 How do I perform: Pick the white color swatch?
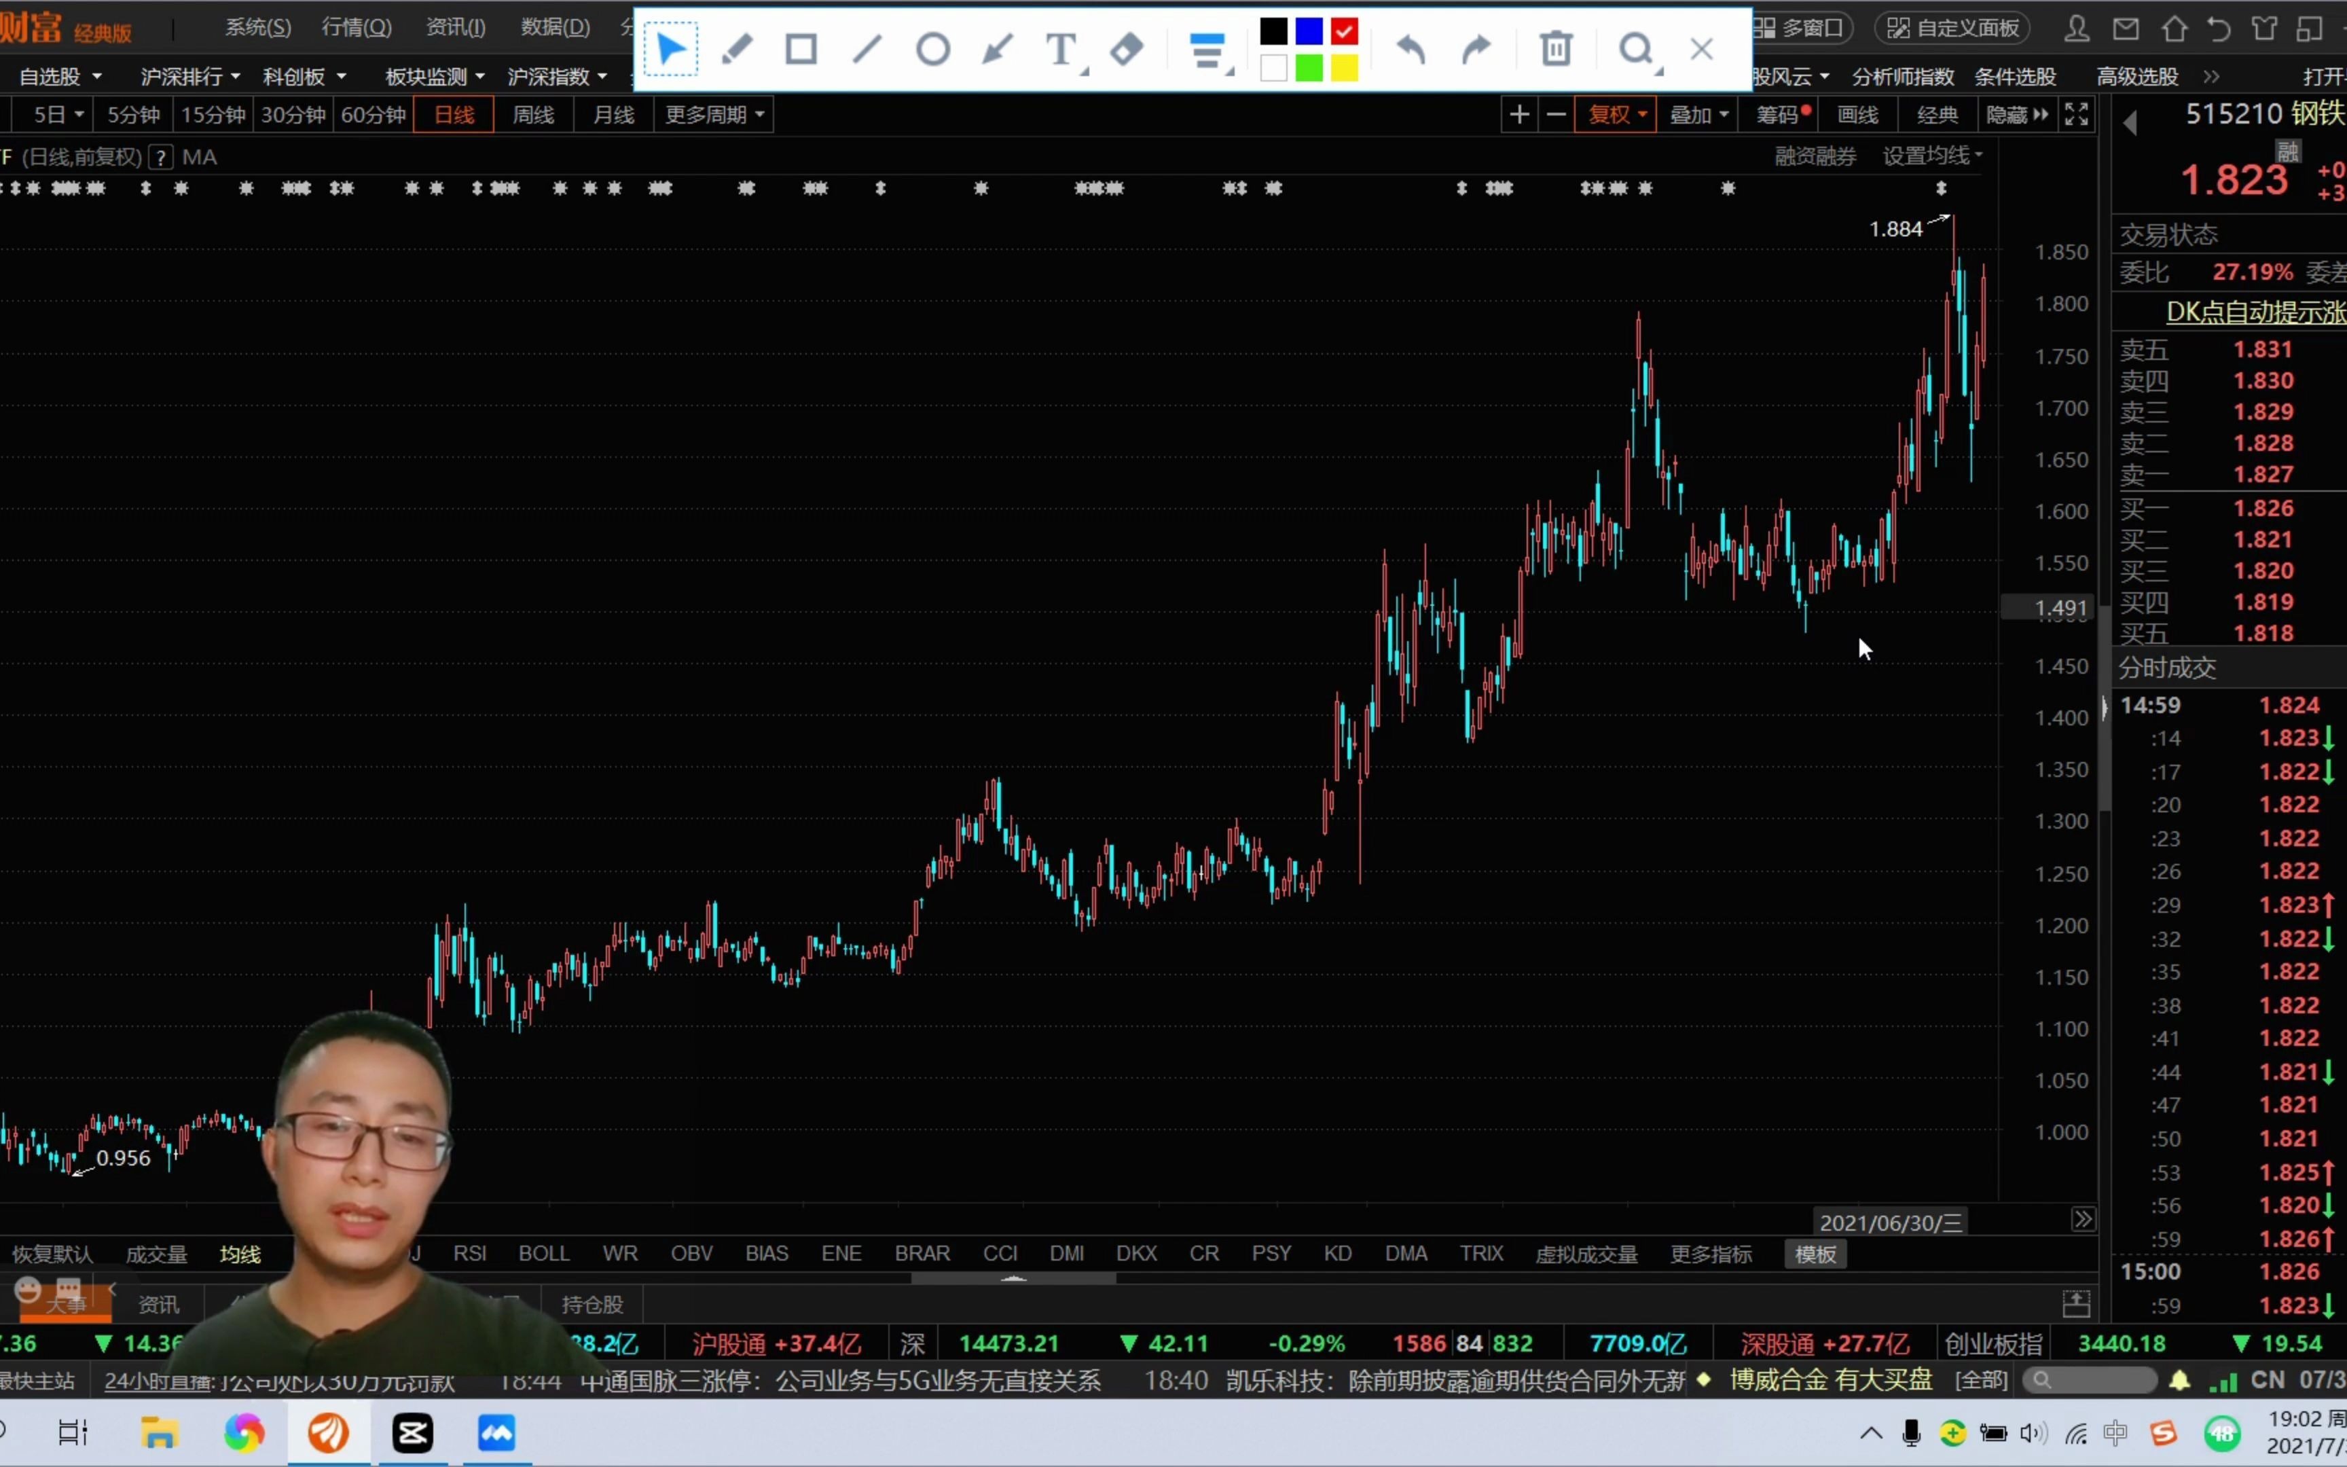[x=1273, y=68]
